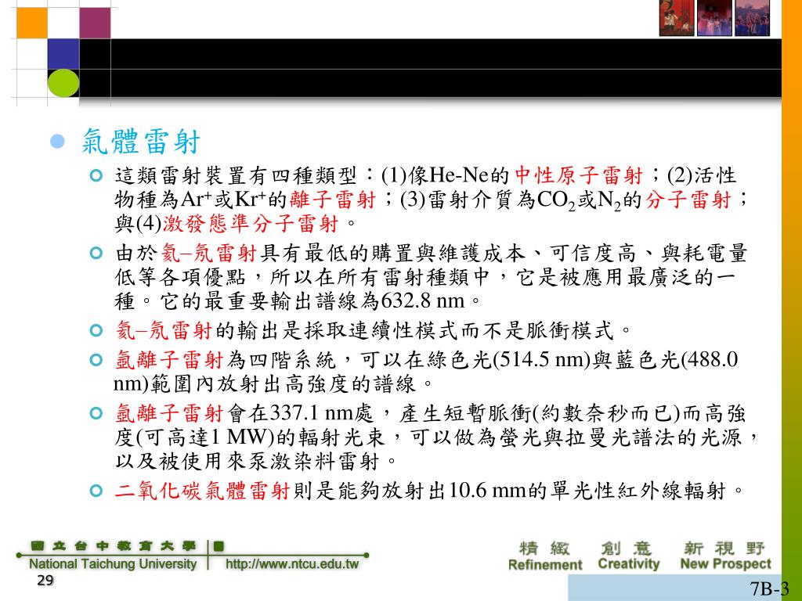Click the slide heading 氣體雷射

141,141
